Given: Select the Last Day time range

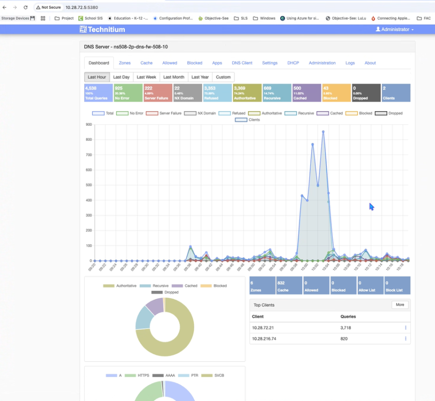Looking at the screenshot, I should [121, 77].
